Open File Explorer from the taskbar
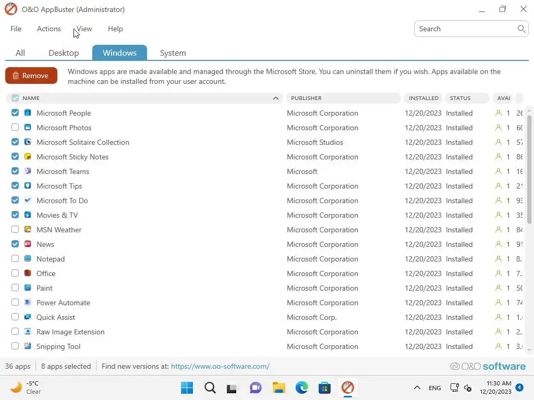This screenshot has width=534, height=400. pos(278,387)
